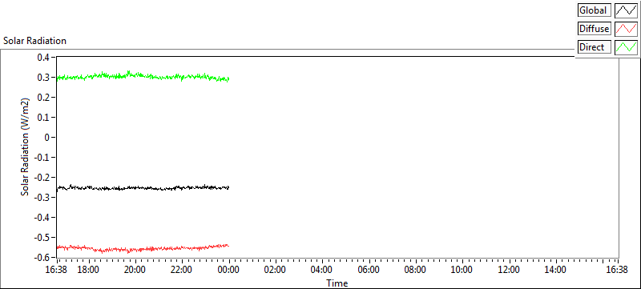Viewport: 641px width, 289px height.
Task: Click the Diffuse red plot style icon
Action: (x=627, y=29)
